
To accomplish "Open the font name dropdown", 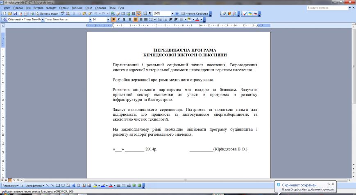I will [x=90, y=20].
